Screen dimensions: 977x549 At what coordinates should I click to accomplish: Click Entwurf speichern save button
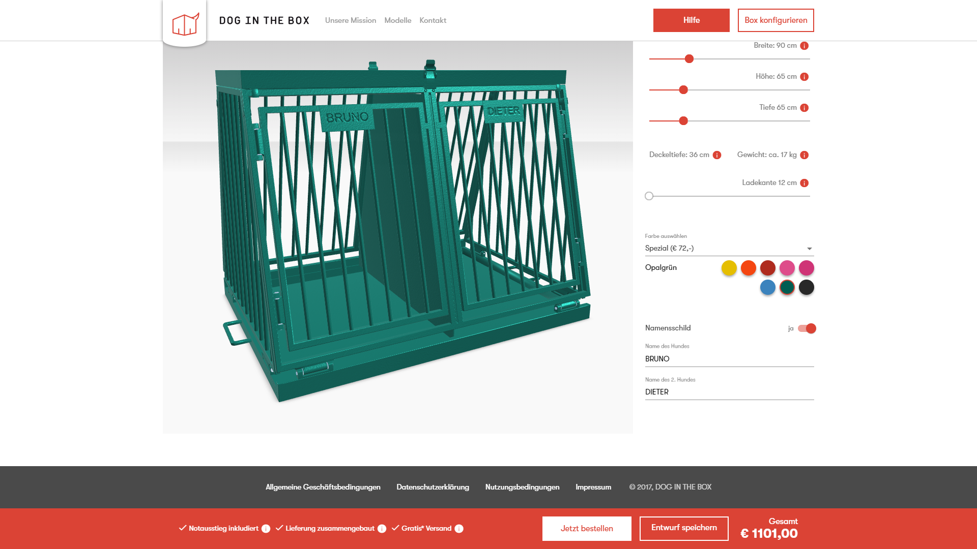click(x=684, y=528)
